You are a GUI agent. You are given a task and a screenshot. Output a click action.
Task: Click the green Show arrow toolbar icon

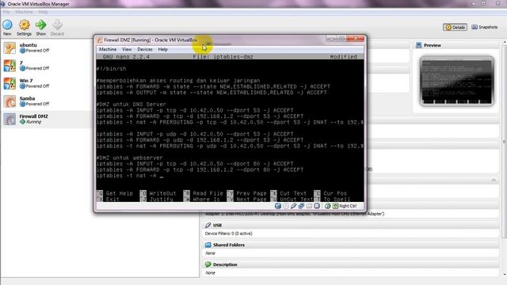(x=40, y=25)
